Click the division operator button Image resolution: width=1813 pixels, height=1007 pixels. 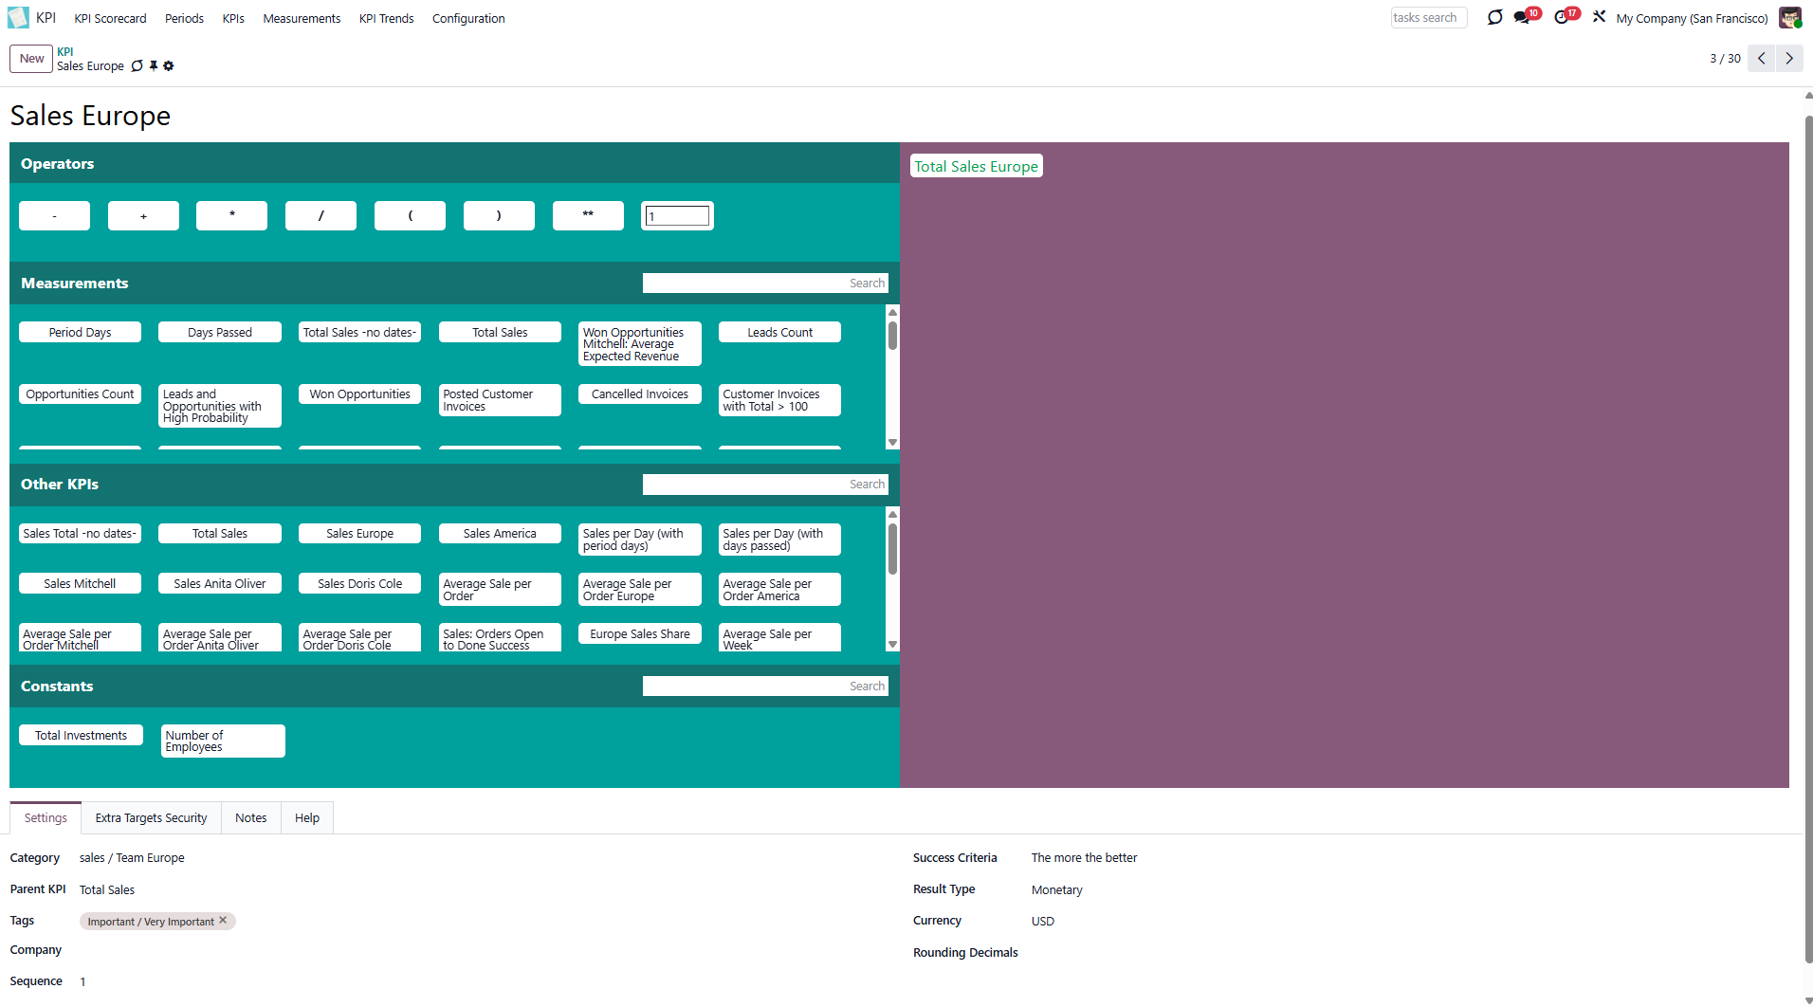pos(320,216)
